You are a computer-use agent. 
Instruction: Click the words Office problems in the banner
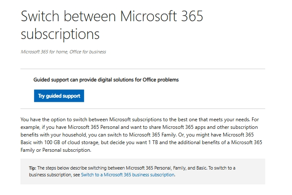point(164,79)
